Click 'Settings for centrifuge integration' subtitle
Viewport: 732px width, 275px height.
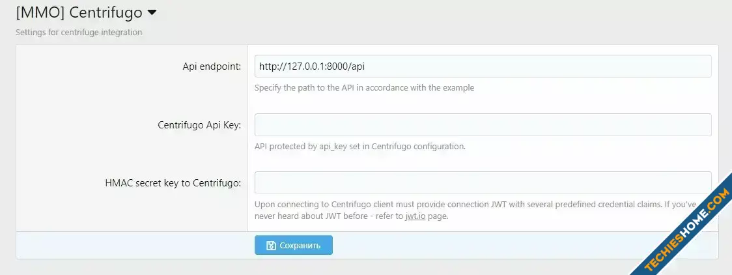pyautogui.click(x=79, y=33)
